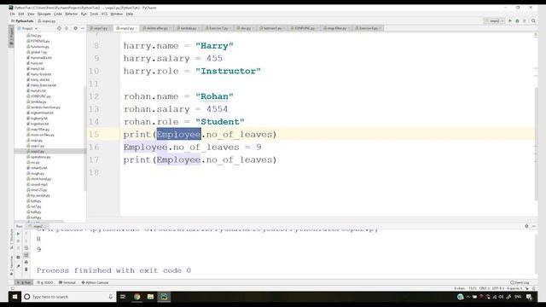Switch to the oops1.py editor tab

tap(101, 28)
